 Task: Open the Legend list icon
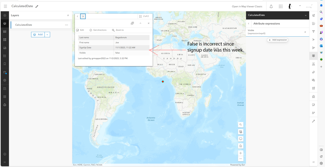(5, 56)
